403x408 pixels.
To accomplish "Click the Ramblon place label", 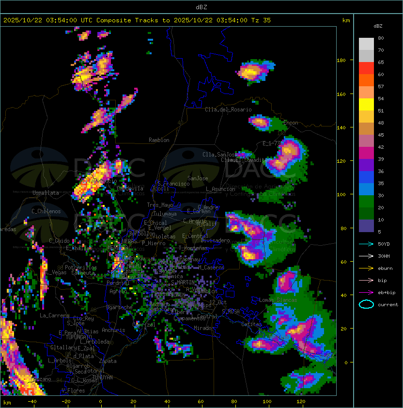I will pos(159,140).
